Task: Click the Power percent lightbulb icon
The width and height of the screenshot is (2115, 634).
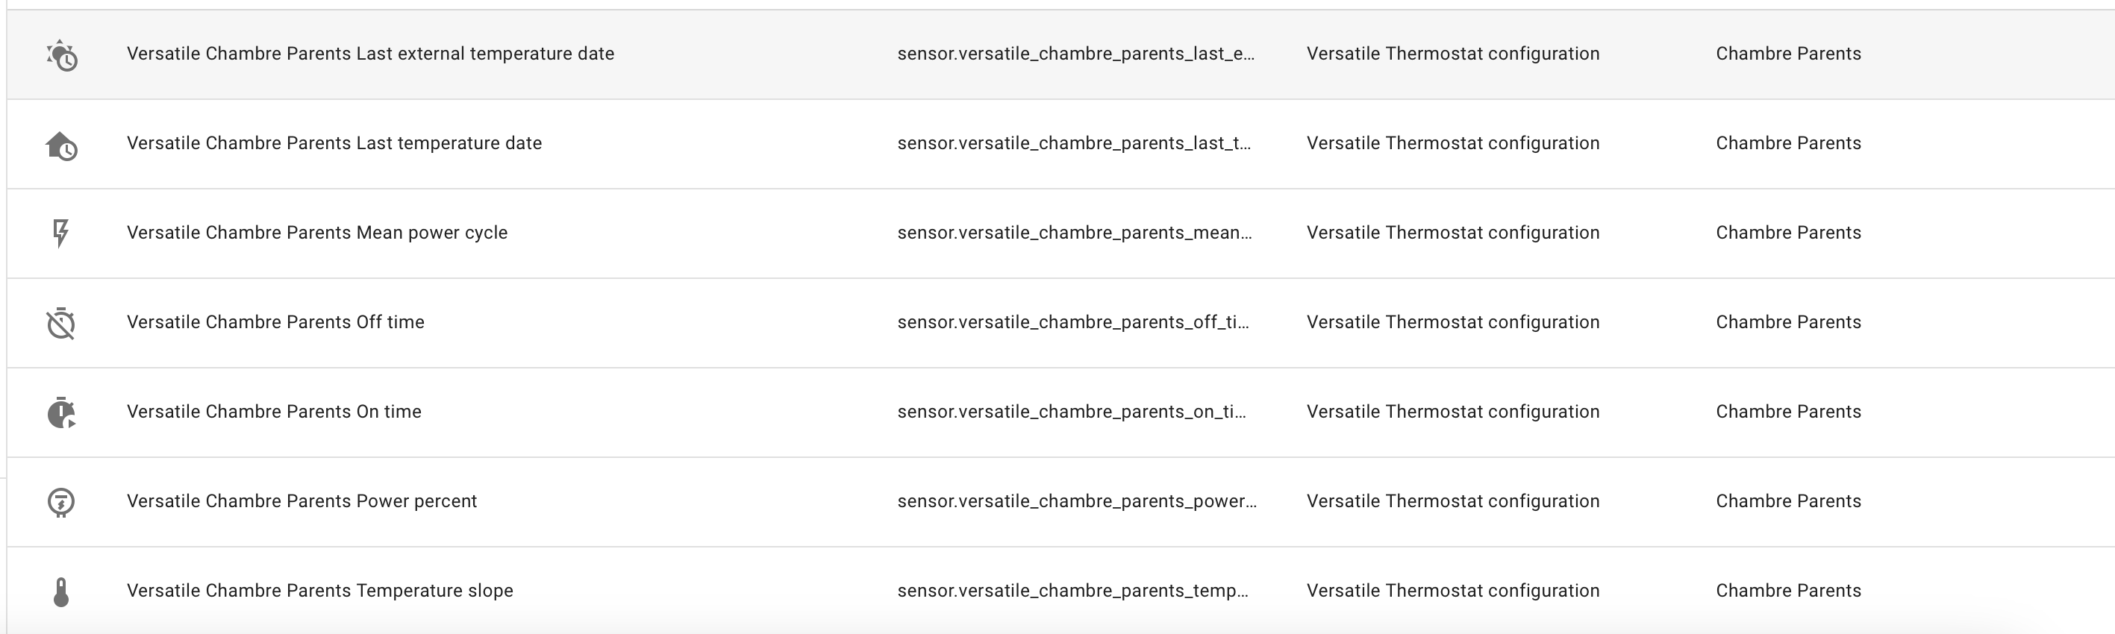Action: point(60,502)
